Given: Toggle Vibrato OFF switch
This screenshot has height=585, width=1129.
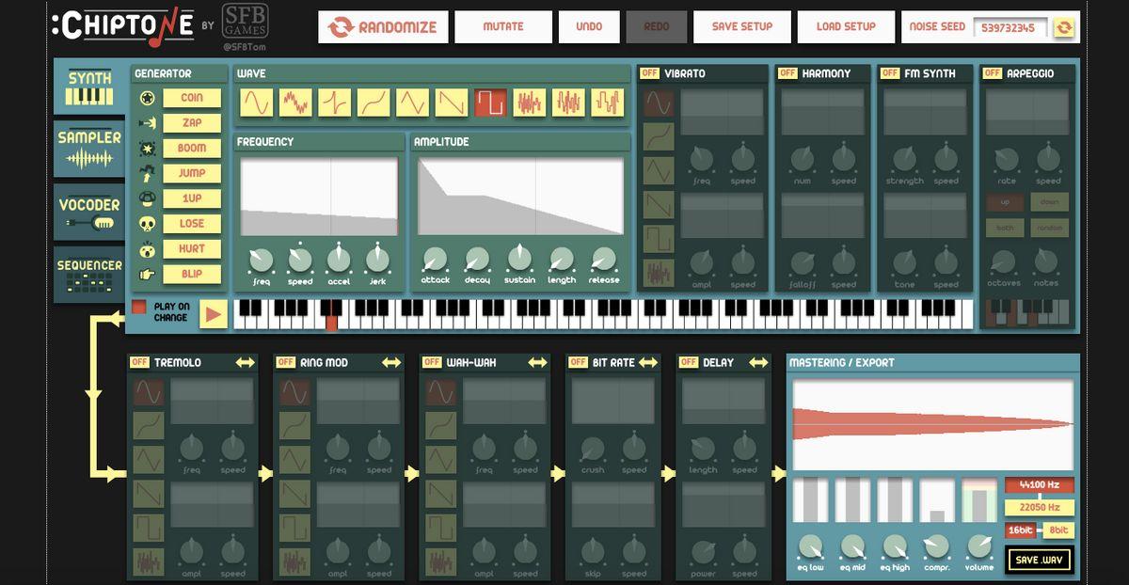Looking at the screenshot, I should (649, 73).
